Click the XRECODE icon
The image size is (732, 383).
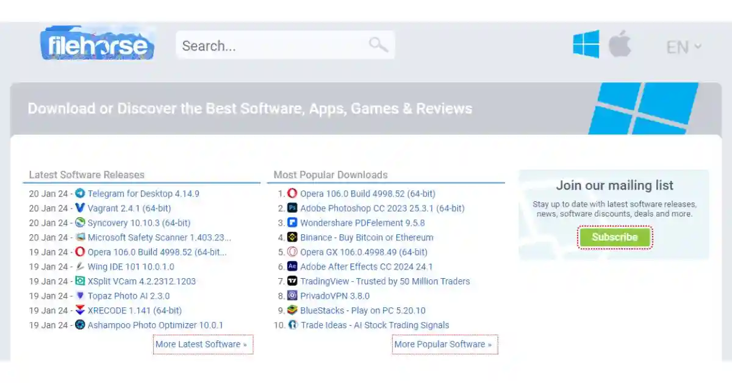pyautogui.click(x=80, y=310)
